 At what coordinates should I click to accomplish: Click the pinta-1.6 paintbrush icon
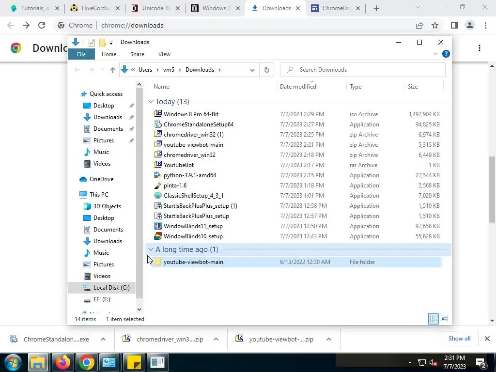point(157,185)
